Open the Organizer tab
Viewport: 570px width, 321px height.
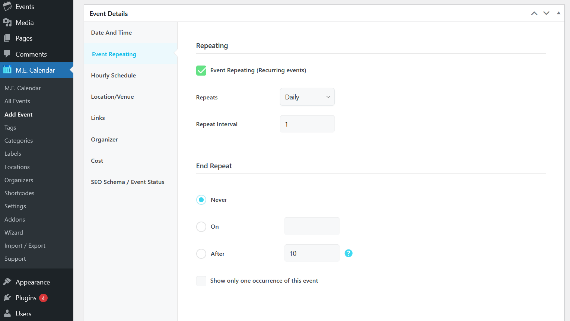(x=131, y=139)
